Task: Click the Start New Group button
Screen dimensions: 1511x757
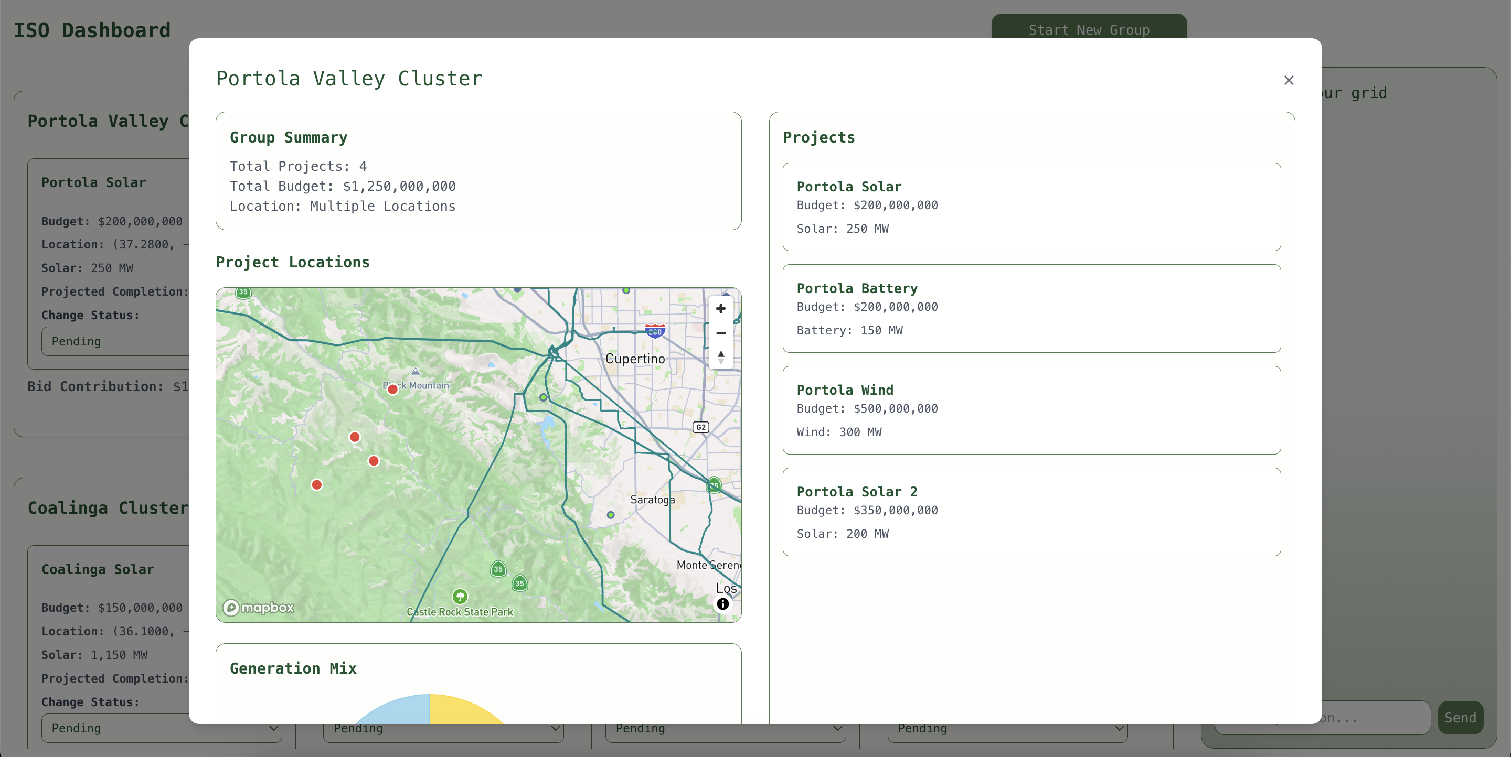Action: point(1089,28)
